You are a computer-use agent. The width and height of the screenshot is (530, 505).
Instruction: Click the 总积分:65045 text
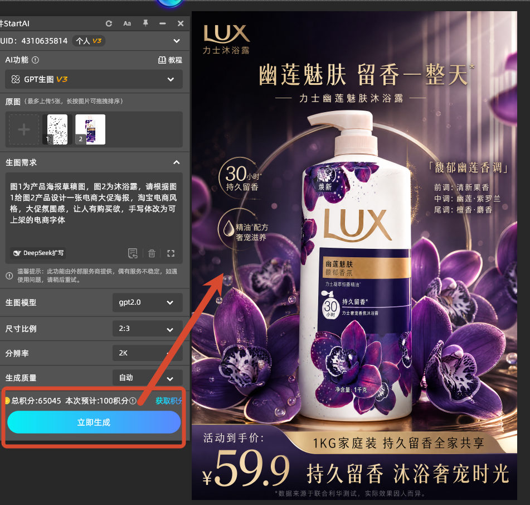click(36, 401)
